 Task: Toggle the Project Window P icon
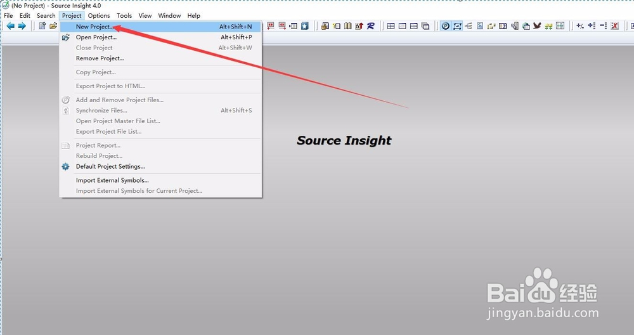pos(446,26)
